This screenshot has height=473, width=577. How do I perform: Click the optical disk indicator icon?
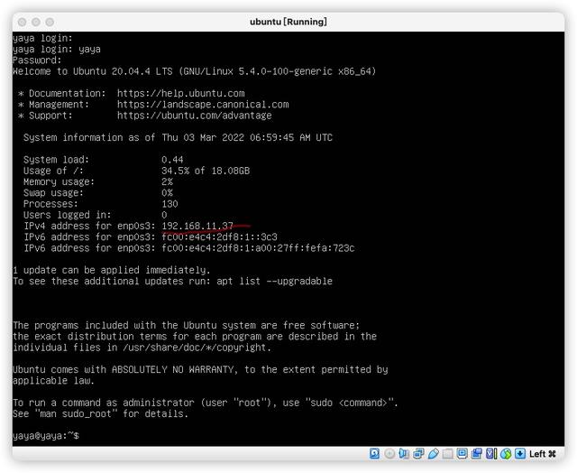tap(389, 454)
